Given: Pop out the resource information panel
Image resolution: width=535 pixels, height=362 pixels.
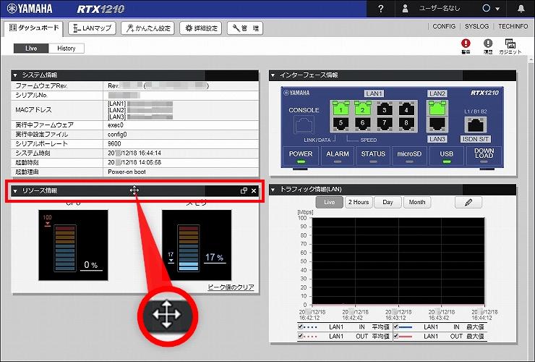Looking at the screenshot, I should click(x=244, y=190).
